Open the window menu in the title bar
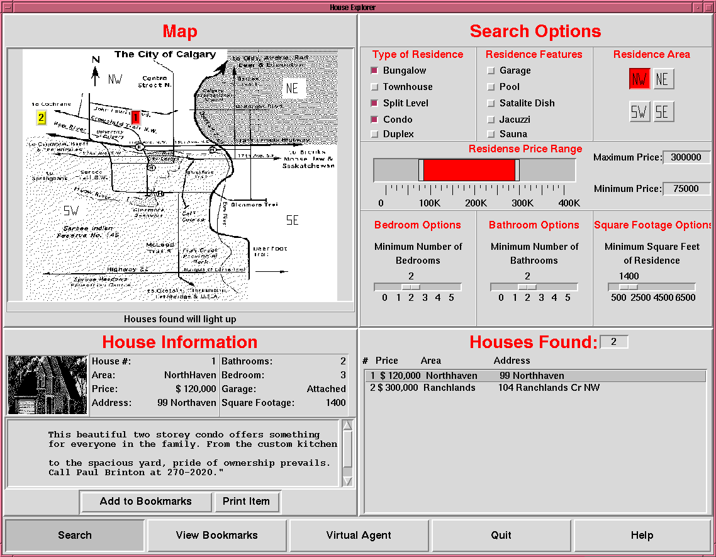 click(6, 8)
